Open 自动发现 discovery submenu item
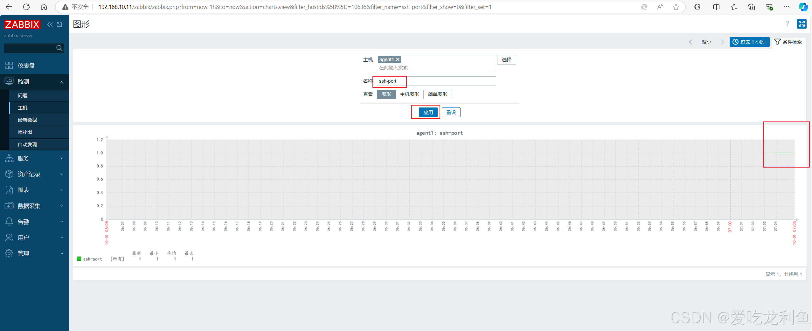 tap(39, 144)
